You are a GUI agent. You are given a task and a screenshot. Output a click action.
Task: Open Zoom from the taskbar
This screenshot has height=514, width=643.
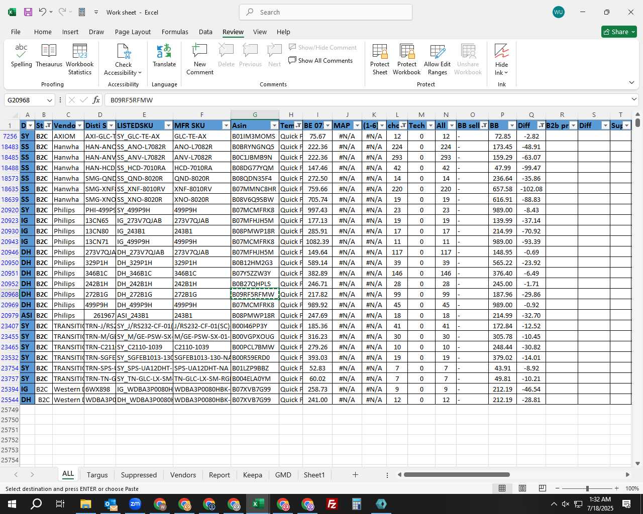point(135,504)
